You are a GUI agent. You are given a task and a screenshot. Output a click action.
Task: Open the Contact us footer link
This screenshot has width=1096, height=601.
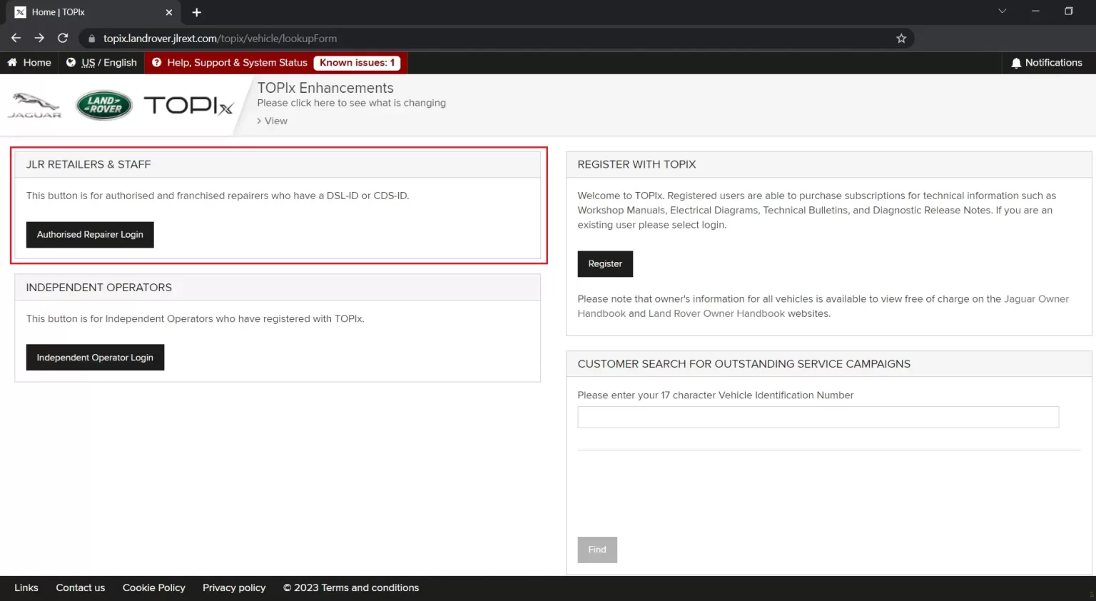click(x=81, y=588)
